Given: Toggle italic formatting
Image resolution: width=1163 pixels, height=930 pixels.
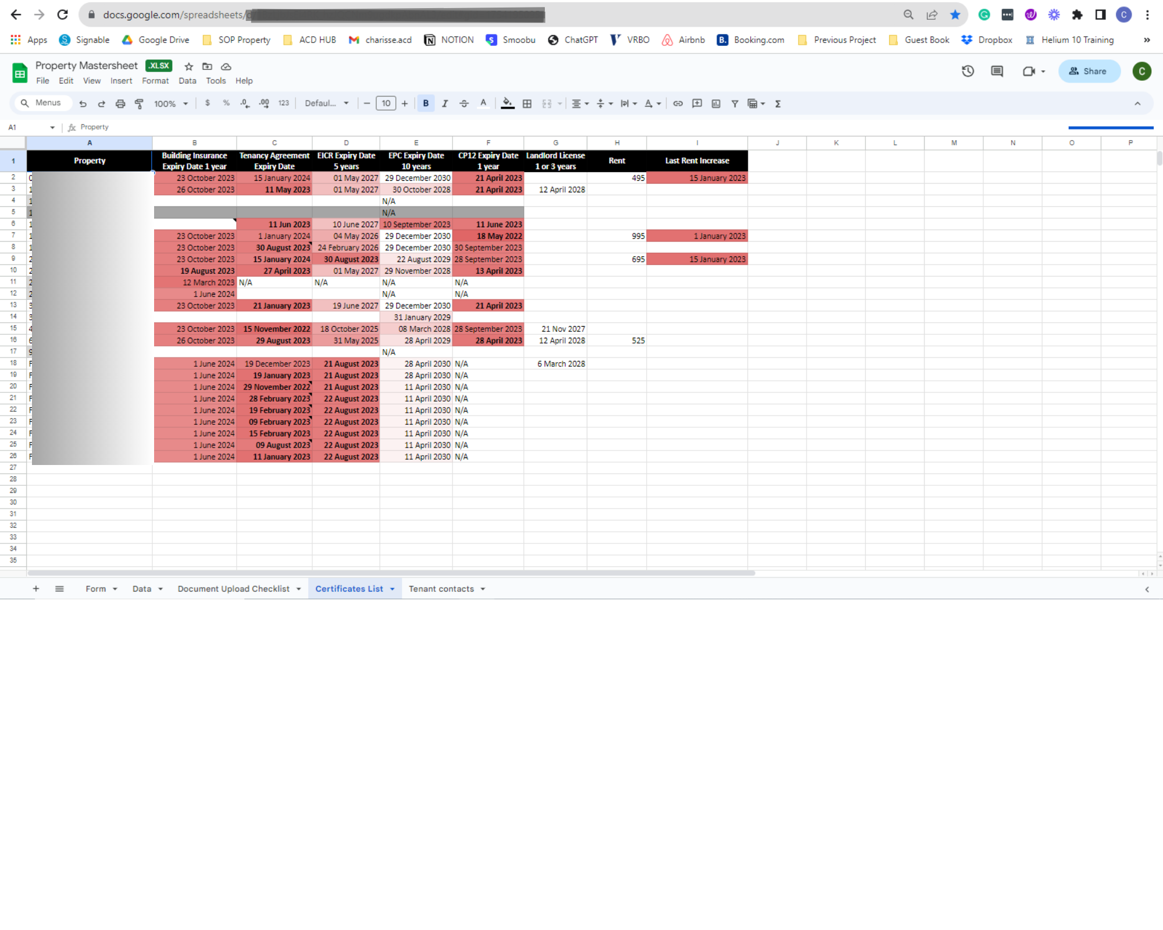Looking at the screenshot, I should tap(445, 103).
